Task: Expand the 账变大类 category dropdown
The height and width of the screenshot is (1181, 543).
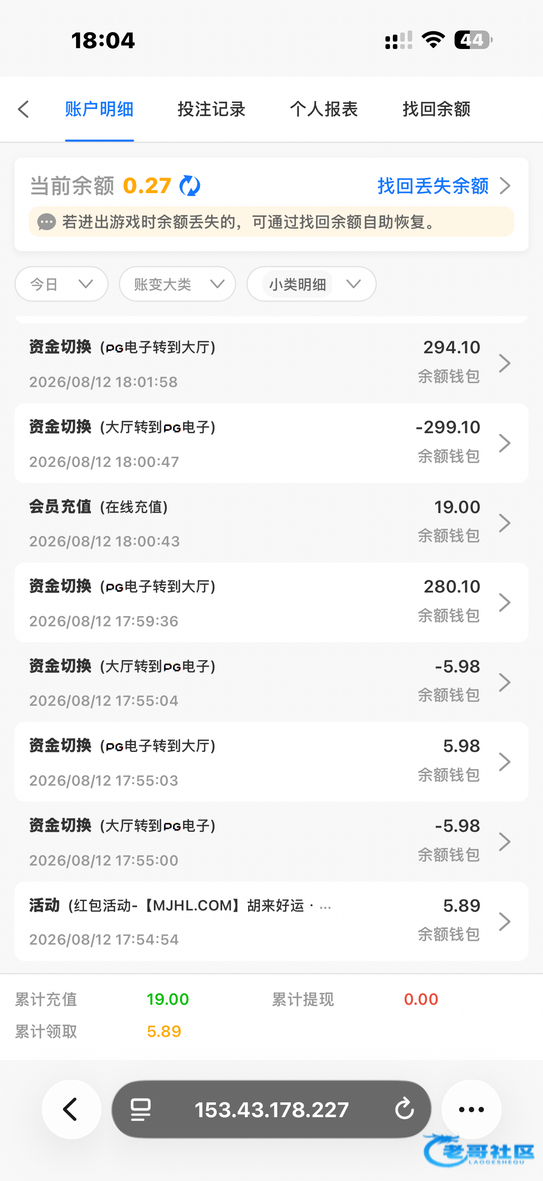Action: [178, 284]
